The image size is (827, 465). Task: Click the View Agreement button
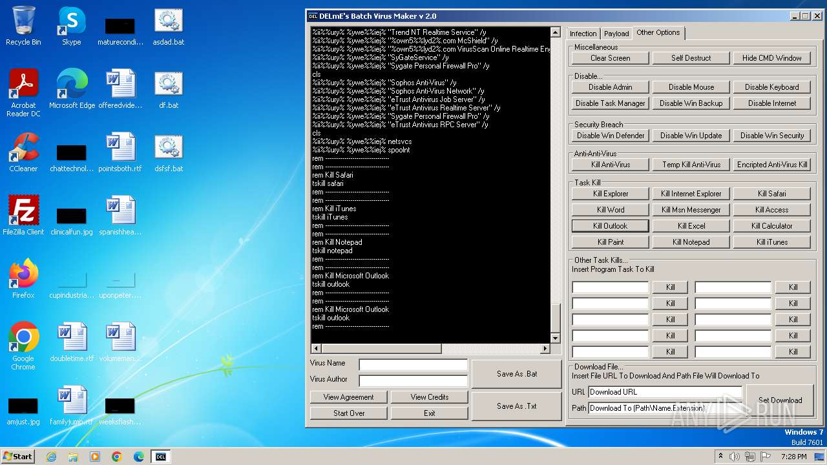click(x=348, y=397)
